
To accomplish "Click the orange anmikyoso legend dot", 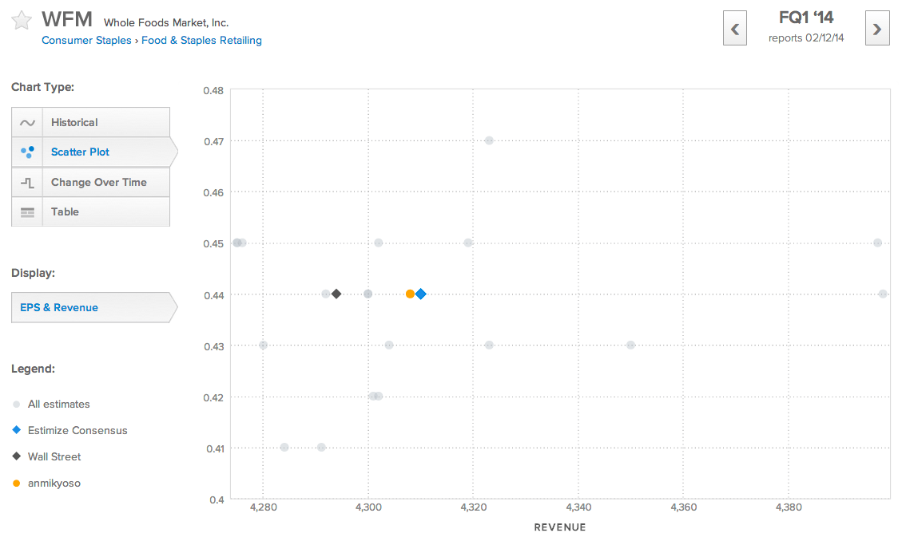I will pos(16,483).
